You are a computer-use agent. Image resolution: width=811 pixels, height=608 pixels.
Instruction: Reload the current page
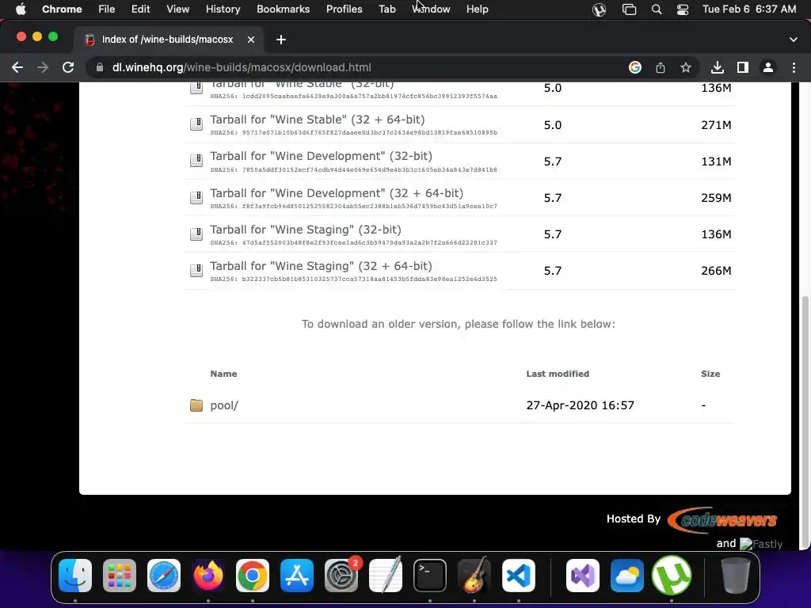tap(68, 67)
